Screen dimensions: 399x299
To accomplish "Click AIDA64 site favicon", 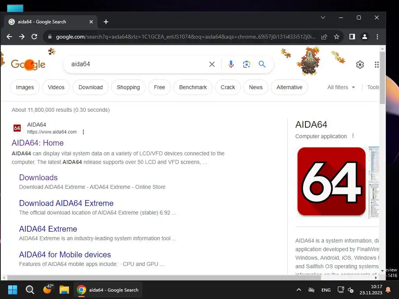I will (x=17, y=128).
